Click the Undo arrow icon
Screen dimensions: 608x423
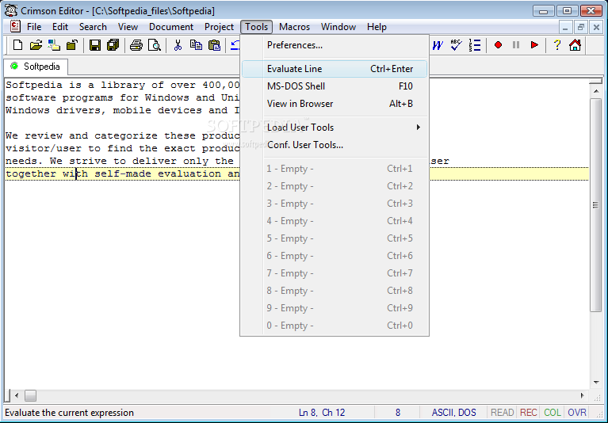[x=235, y=45]
